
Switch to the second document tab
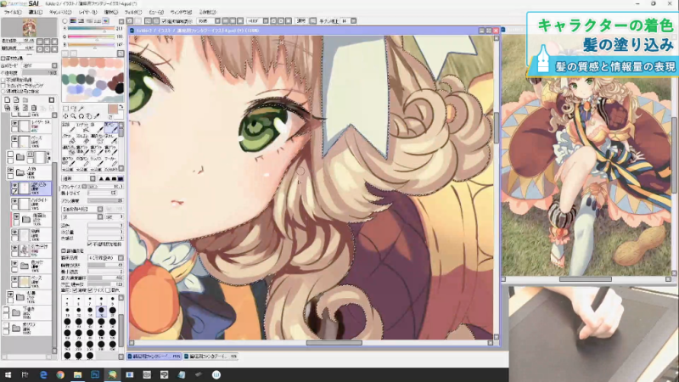click(x=210, y=357)
